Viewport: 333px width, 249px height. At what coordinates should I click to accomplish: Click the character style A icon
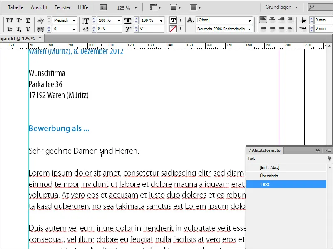190,20
